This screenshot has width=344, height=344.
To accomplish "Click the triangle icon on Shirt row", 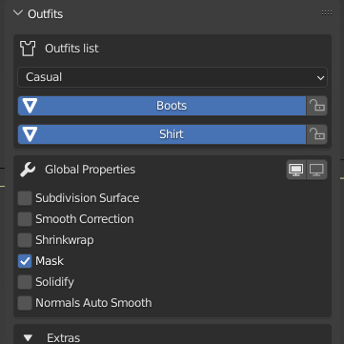I will point(30,134).
